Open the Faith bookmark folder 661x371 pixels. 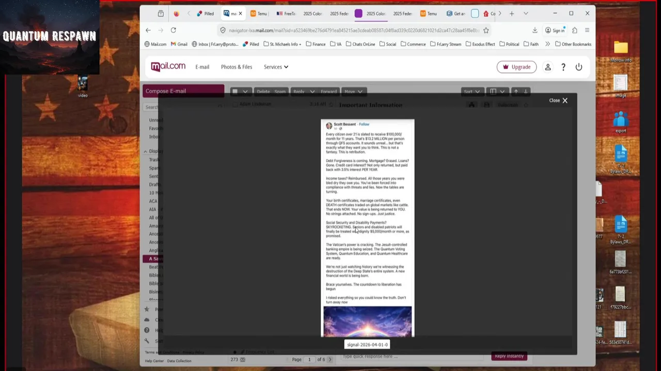point(530,44)
